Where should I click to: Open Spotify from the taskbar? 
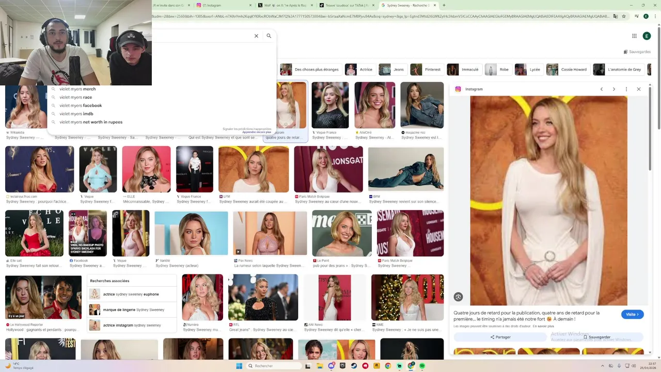422,366
